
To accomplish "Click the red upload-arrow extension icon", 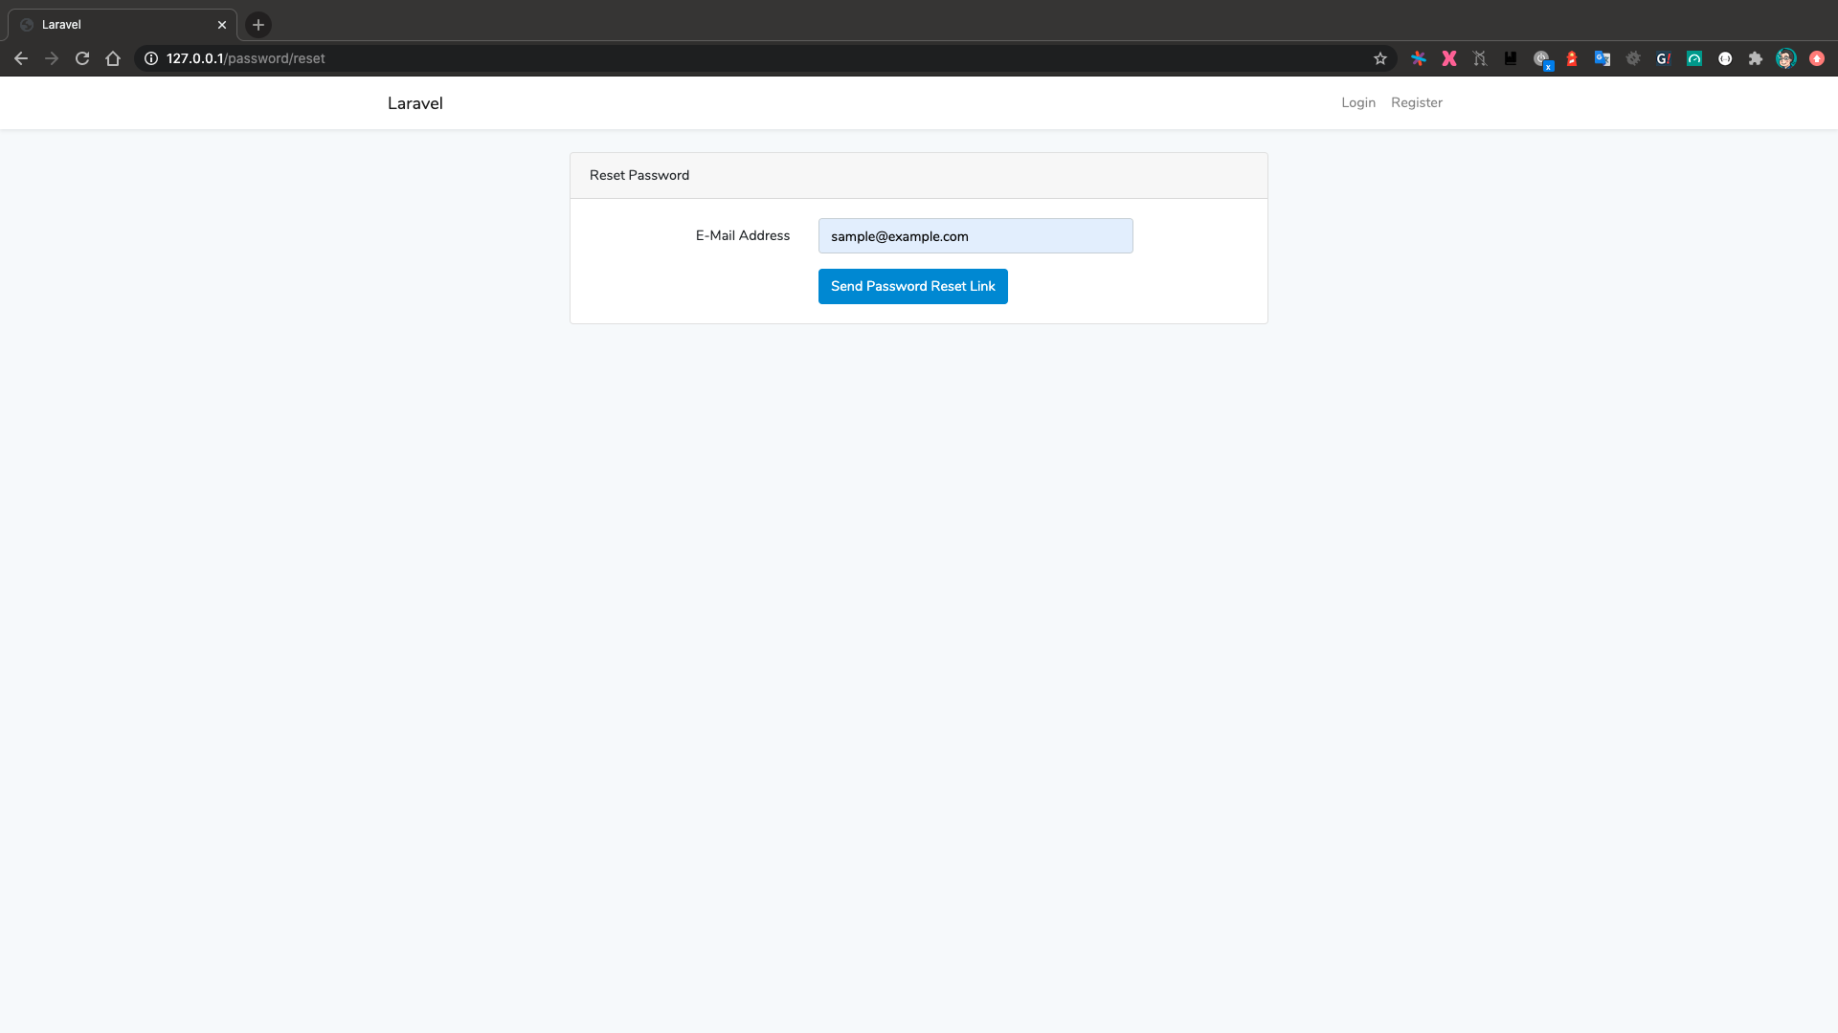I will pos(1816,58).
